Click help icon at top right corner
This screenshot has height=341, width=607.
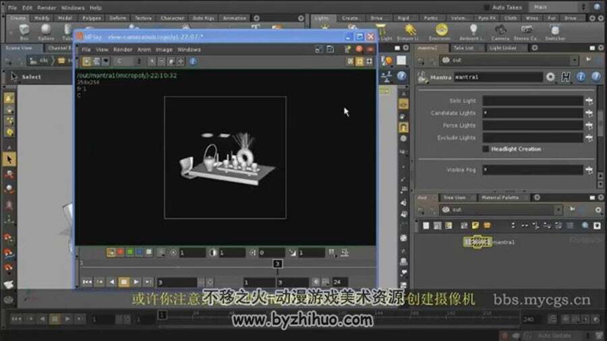pos(597,7)
